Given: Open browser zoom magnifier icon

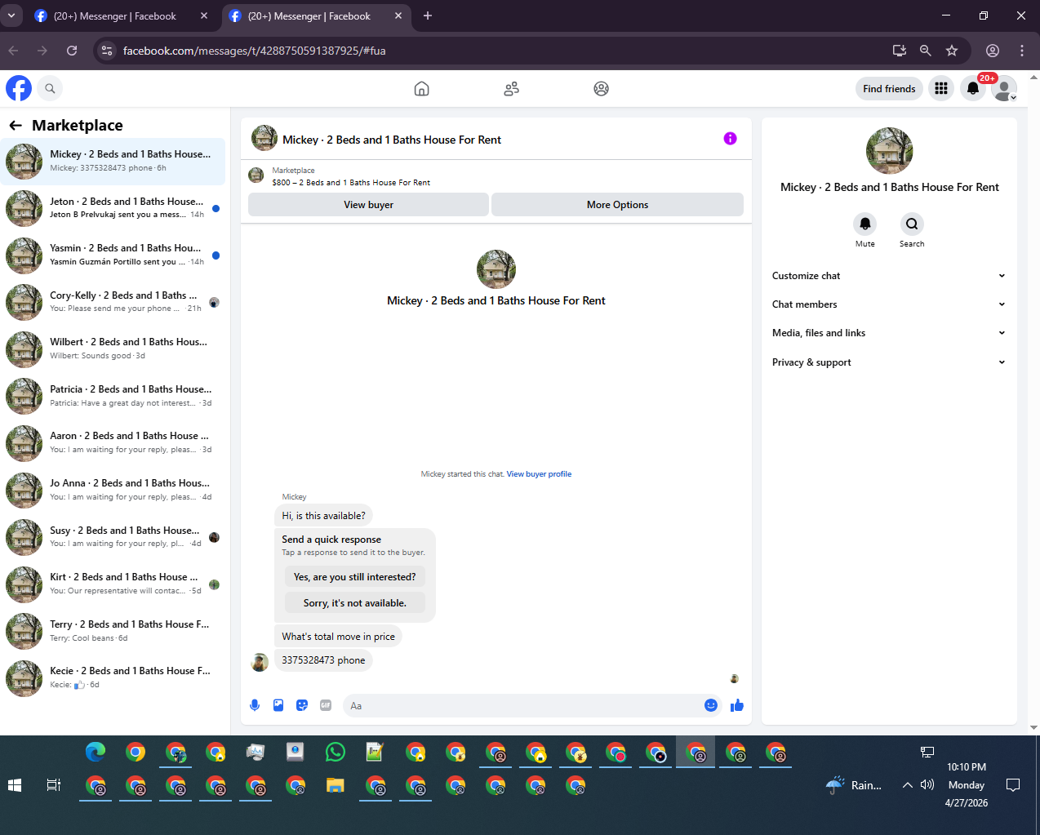Looking at the screenshot, I should click(x=926, y=51).
